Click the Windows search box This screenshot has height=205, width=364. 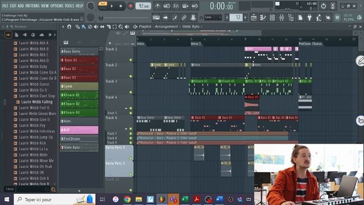[x=55, y=199]
